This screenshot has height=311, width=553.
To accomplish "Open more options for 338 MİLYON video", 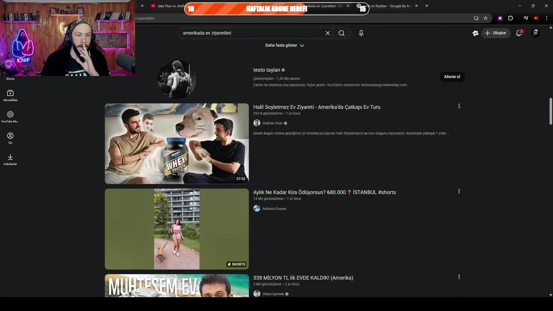I will (459, 277).
